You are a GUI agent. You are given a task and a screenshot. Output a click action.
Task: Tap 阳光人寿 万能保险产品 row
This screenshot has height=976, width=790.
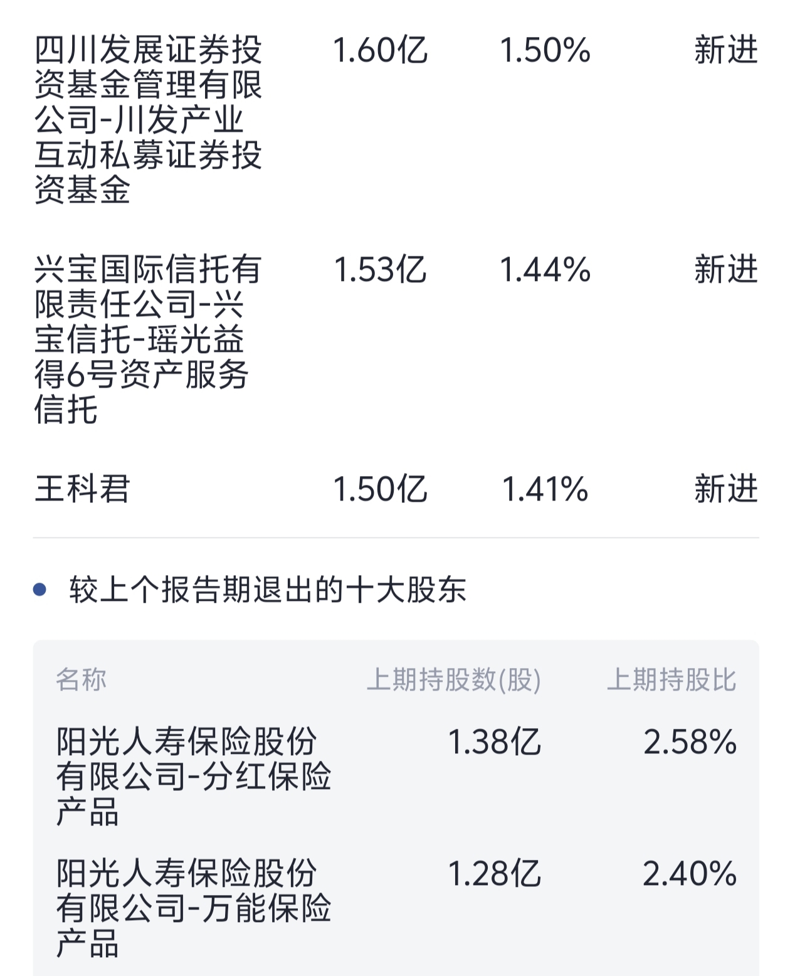point(193,908)
